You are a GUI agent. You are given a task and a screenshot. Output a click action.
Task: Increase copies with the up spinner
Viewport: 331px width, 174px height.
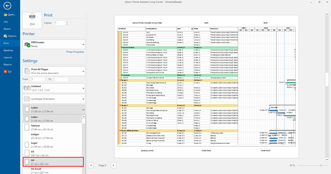tap(67, 22)
